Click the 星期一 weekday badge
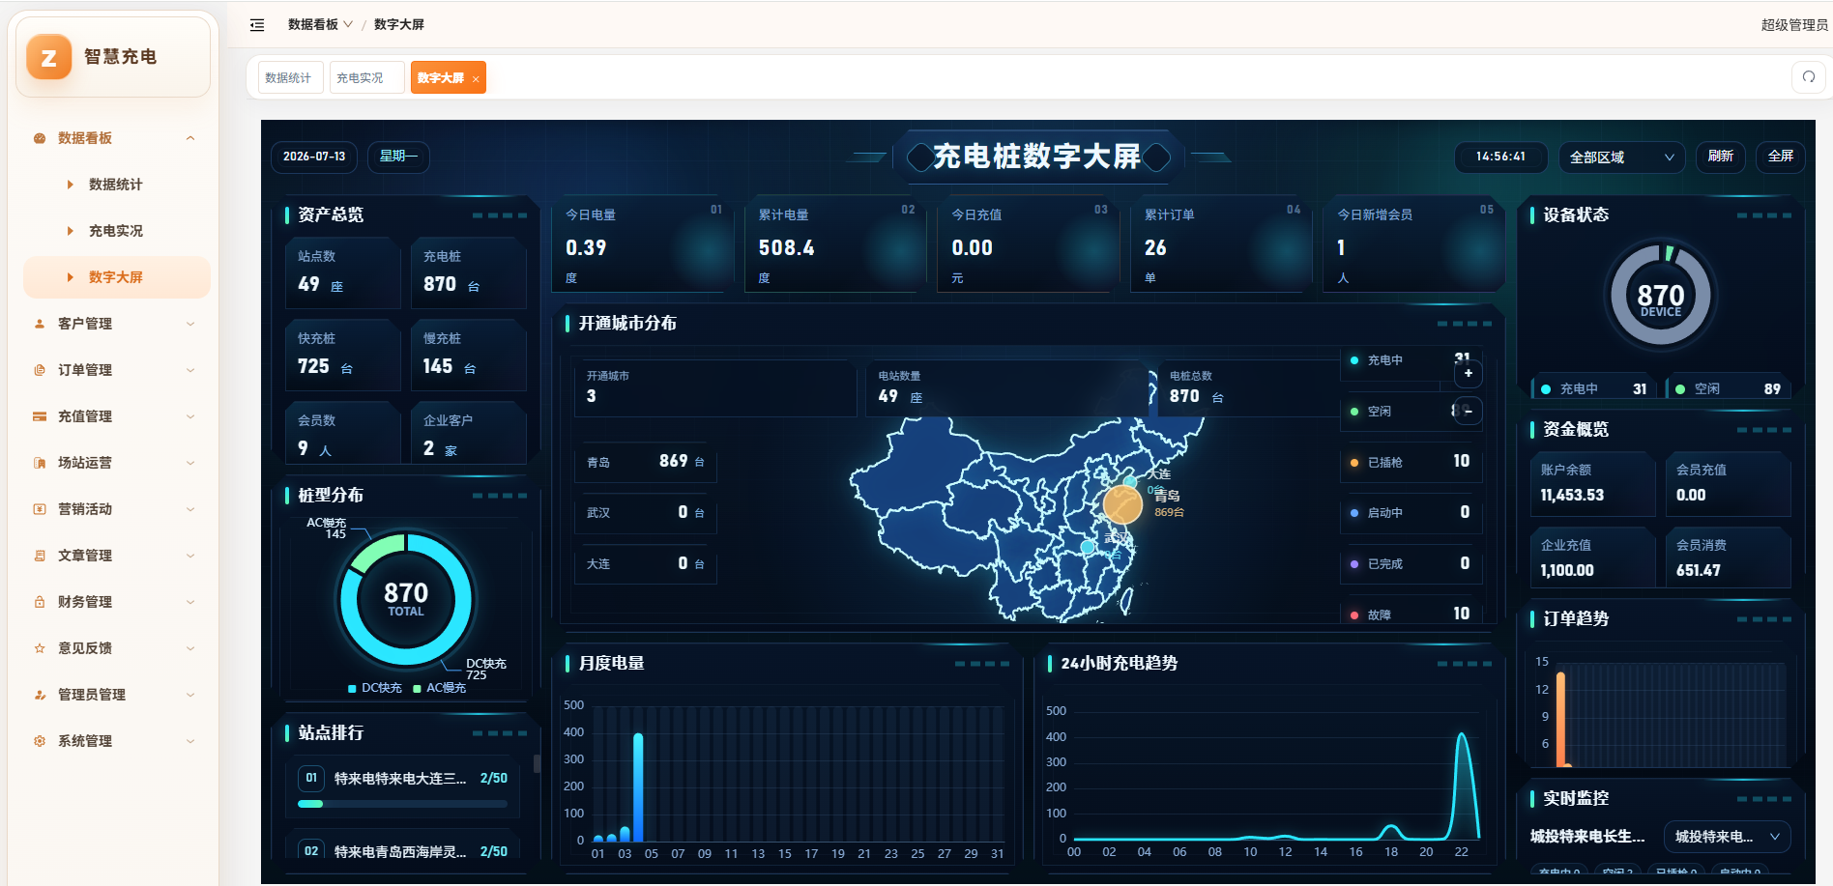This screenshot has height=886, width=1833. point(399,157)
